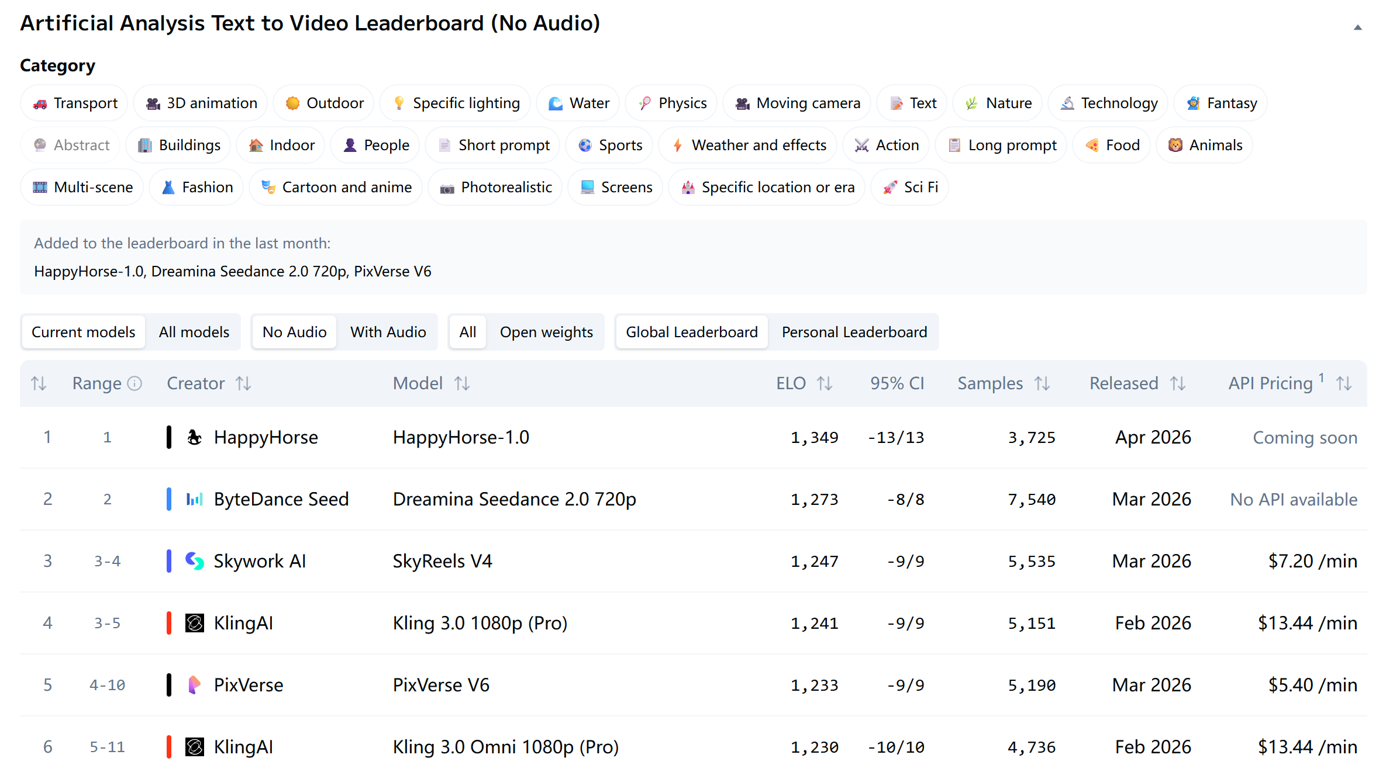Sort by ELO using the arrows icon
The image size is (1386, 772).
825,383
